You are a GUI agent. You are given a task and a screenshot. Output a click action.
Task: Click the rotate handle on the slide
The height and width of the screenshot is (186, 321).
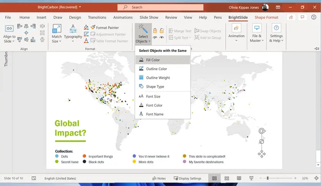pos(262,131)
